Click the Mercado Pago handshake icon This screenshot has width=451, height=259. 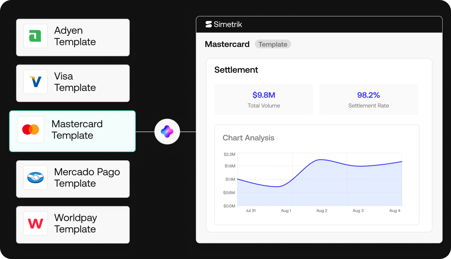[x=35, y=177]
